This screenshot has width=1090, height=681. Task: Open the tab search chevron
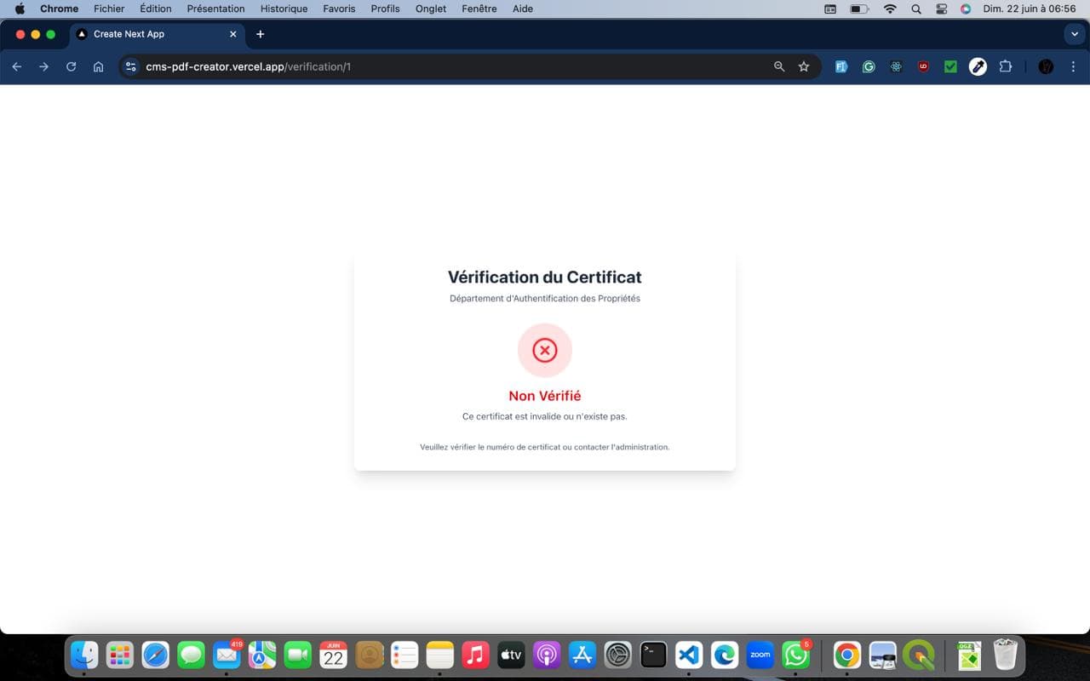click(x=1074, y=34)
